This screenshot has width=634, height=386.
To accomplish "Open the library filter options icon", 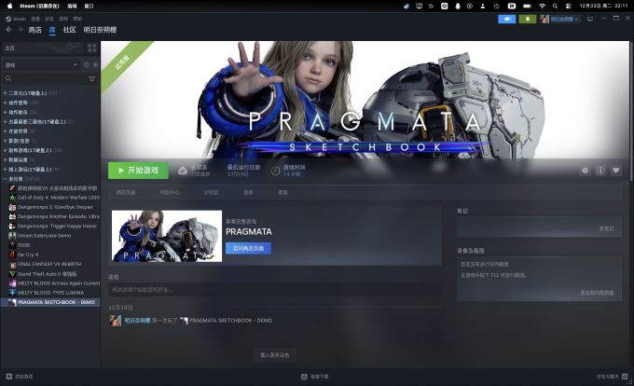I will [92, 79].
